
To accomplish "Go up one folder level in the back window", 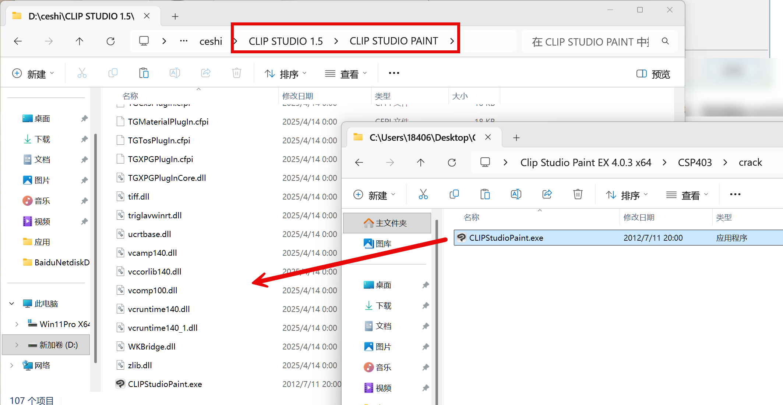I will (x=80, y=41).
